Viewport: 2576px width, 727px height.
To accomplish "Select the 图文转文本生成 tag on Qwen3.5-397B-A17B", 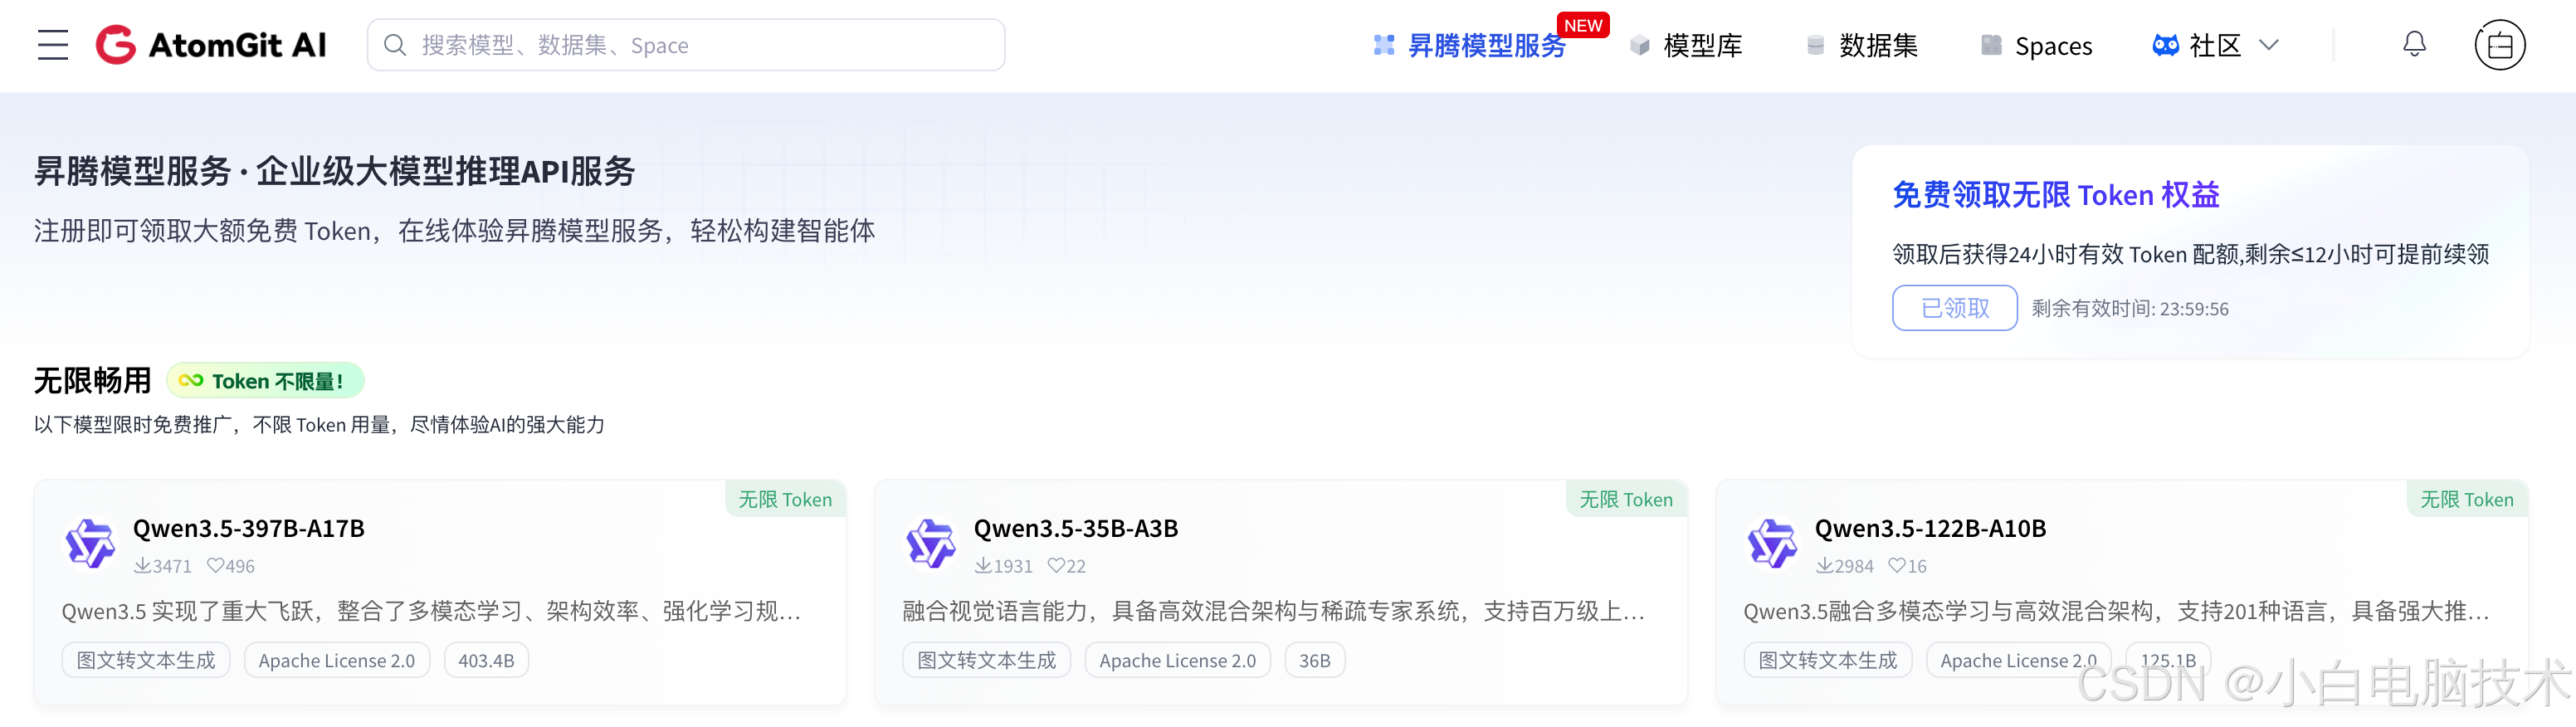I will (146, 661).
